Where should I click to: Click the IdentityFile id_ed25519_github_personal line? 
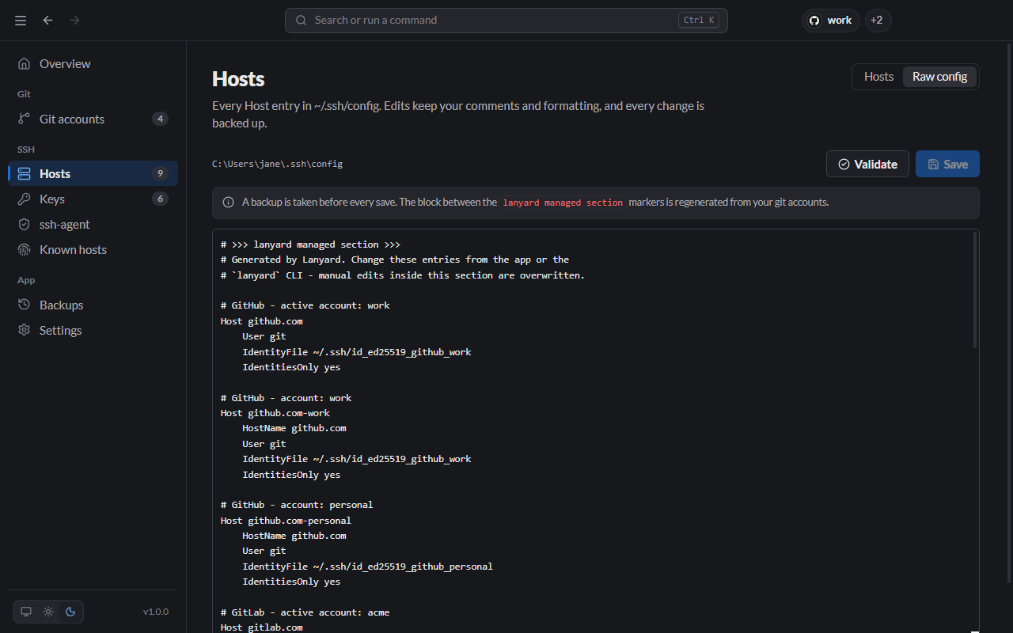point(367,567)
